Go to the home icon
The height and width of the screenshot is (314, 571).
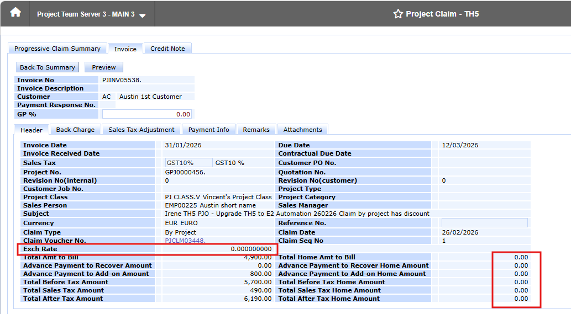pyautogui.click(x=15, y=13)
